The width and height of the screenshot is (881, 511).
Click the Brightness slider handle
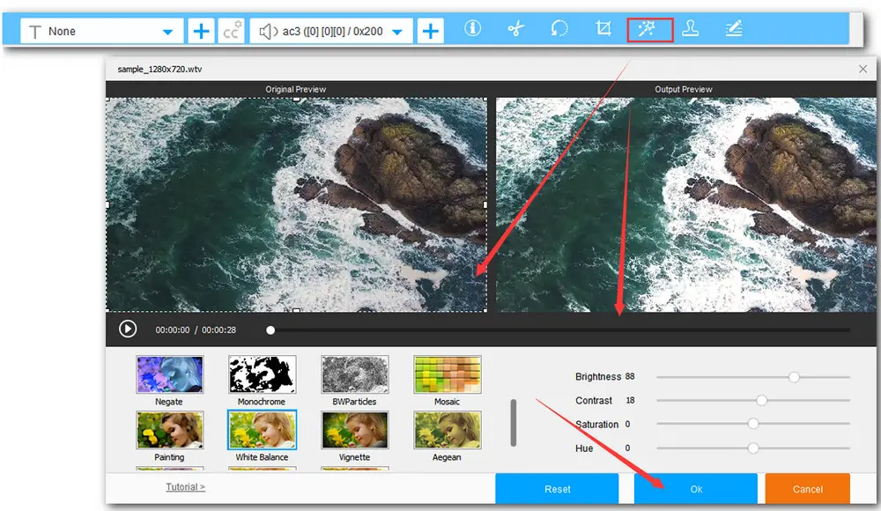click(794, 376)
